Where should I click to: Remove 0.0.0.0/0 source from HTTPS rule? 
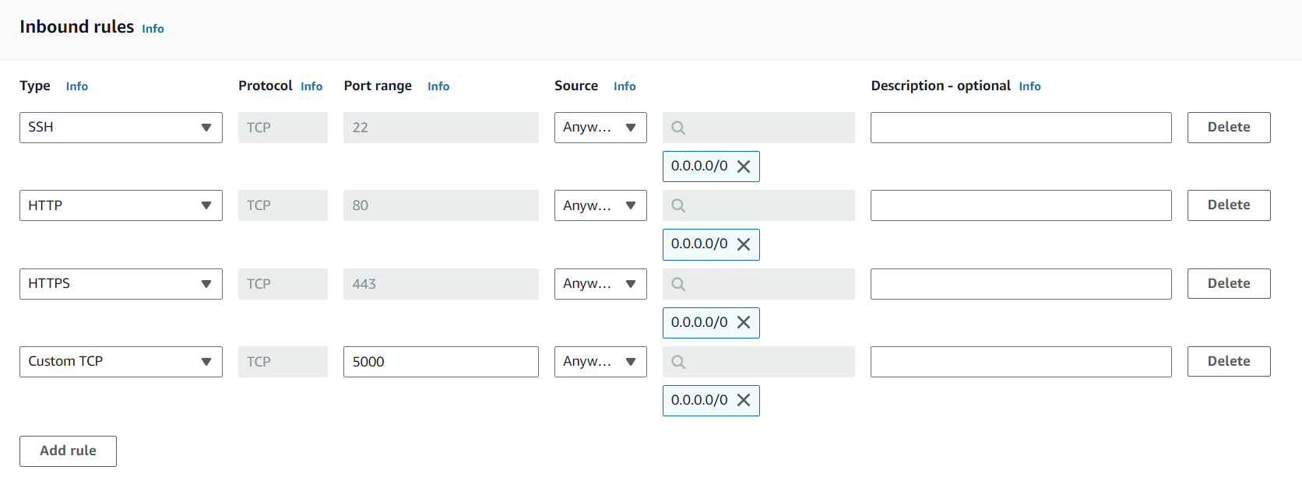[x=744, y=322]
